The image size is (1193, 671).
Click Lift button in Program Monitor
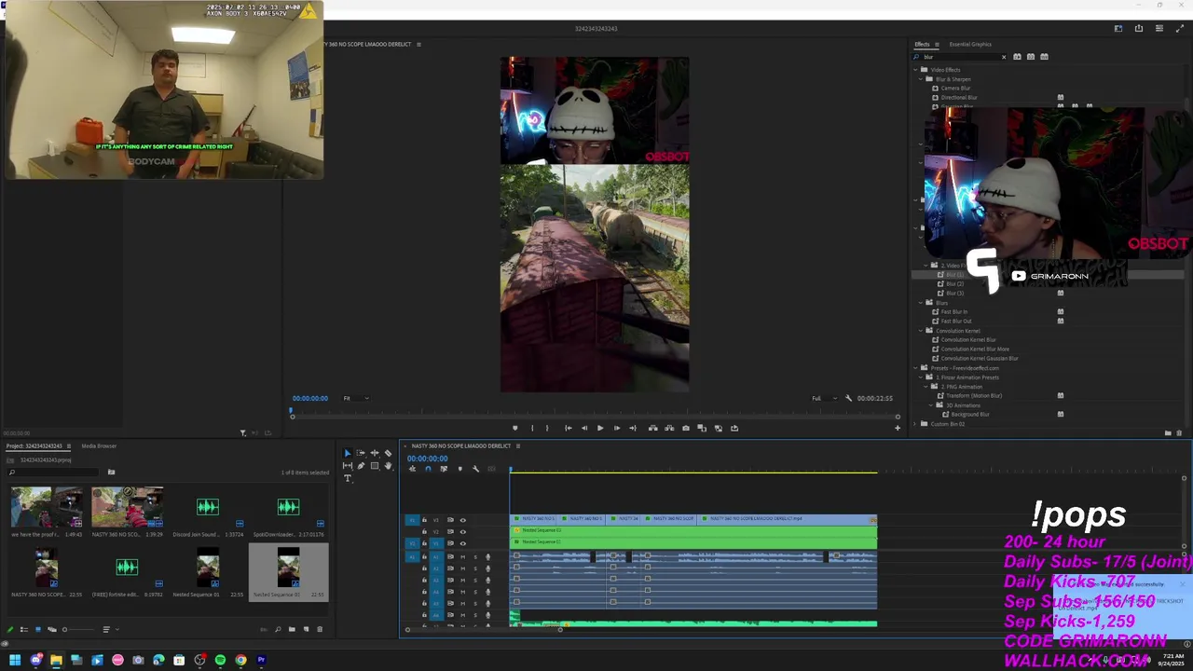point(652,428)
